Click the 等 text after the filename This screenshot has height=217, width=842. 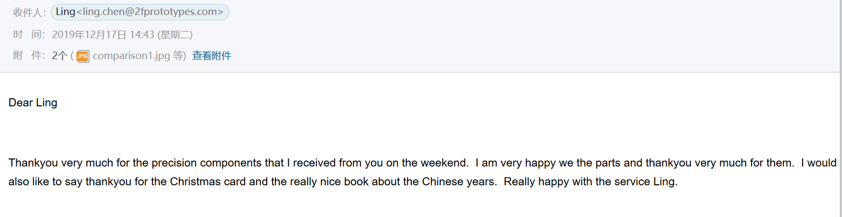(177, 56)
